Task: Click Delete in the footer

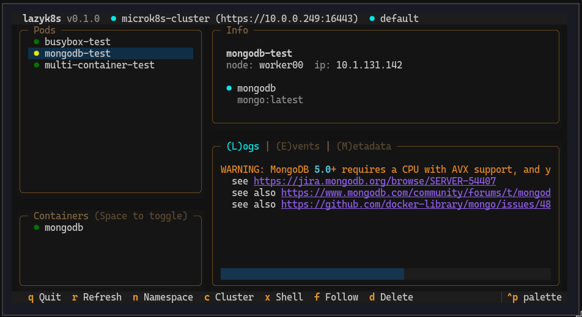Action: [x=391, y=297]
